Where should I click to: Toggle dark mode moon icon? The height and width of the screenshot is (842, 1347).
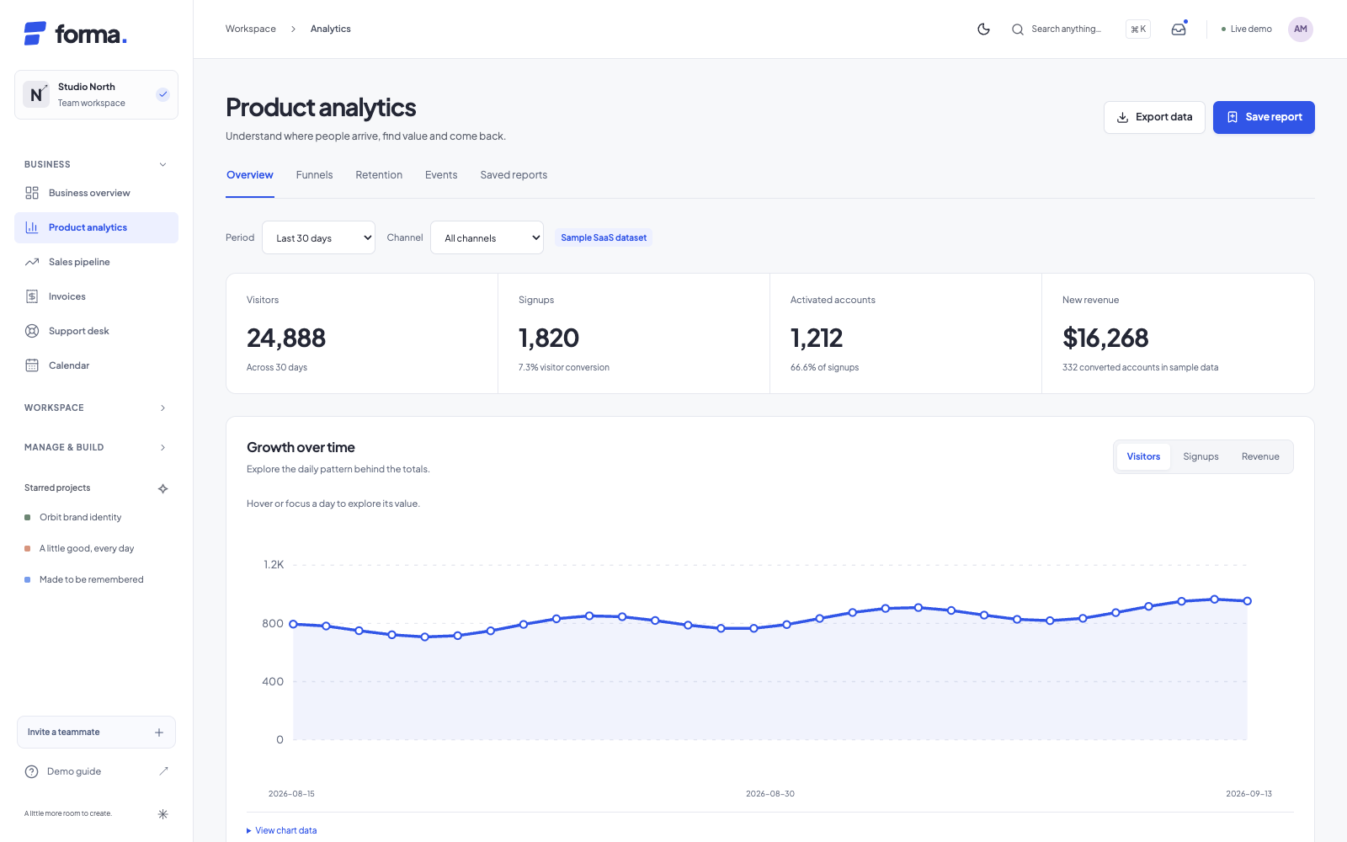pyautogui.click(x=983, y=29)
